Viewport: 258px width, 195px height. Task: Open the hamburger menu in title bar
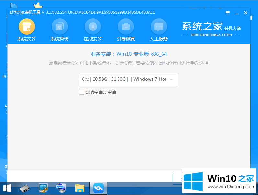tap(228, 13)
